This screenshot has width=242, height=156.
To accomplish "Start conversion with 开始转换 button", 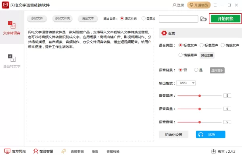I will pos(225,19).
